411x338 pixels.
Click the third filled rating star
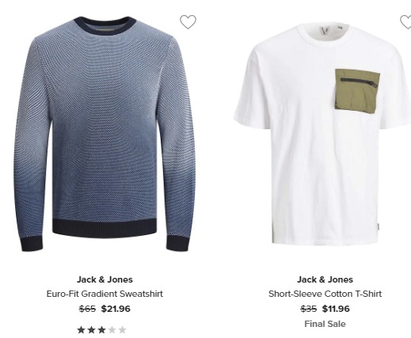click(x=102, y=330)
